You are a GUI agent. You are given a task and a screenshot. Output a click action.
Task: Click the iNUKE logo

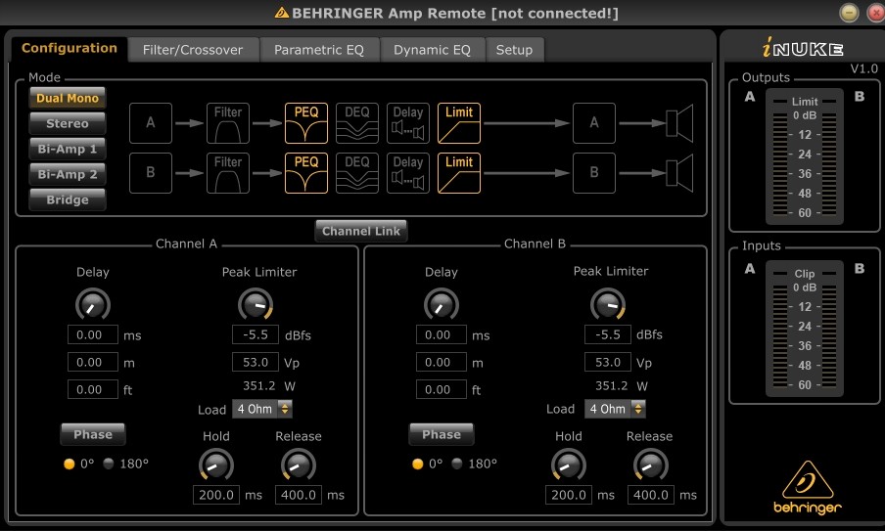(803, 48)
